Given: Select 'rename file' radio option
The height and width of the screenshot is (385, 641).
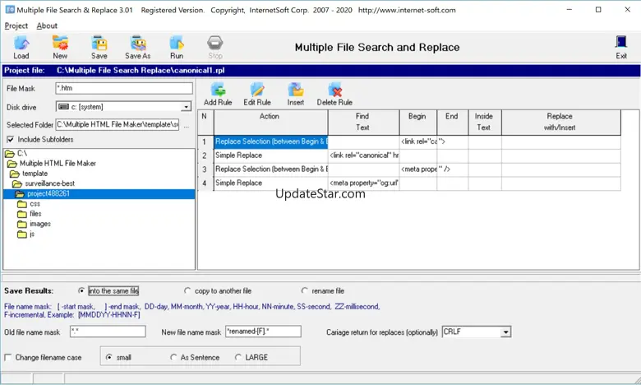Looking at the screenshot, I should click(305, 291).
